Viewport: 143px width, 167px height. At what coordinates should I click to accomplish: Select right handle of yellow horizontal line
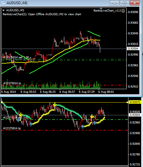128,102
